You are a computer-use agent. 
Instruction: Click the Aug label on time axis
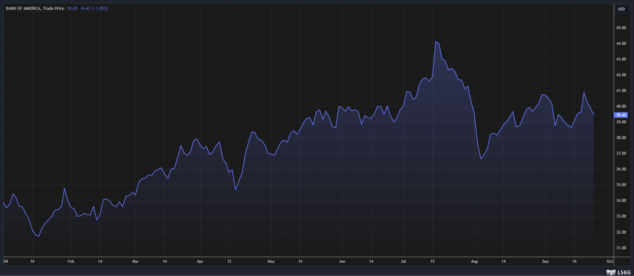coord(474,261)
